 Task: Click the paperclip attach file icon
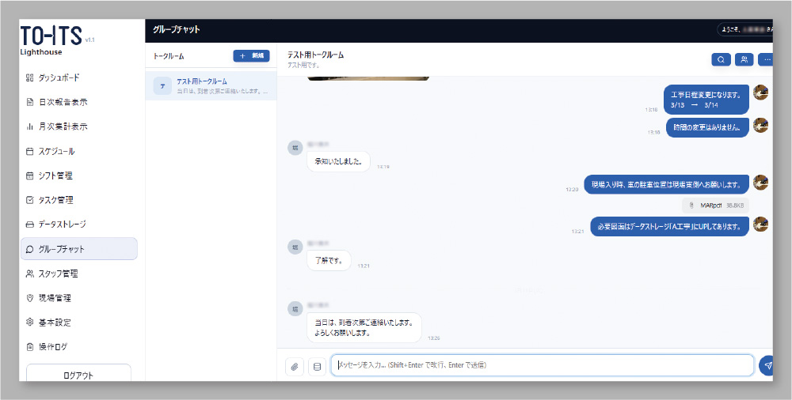294,366
